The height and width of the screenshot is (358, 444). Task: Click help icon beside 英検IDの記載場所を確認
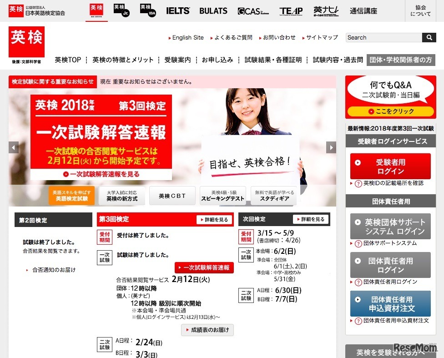[x=358, y=183]
